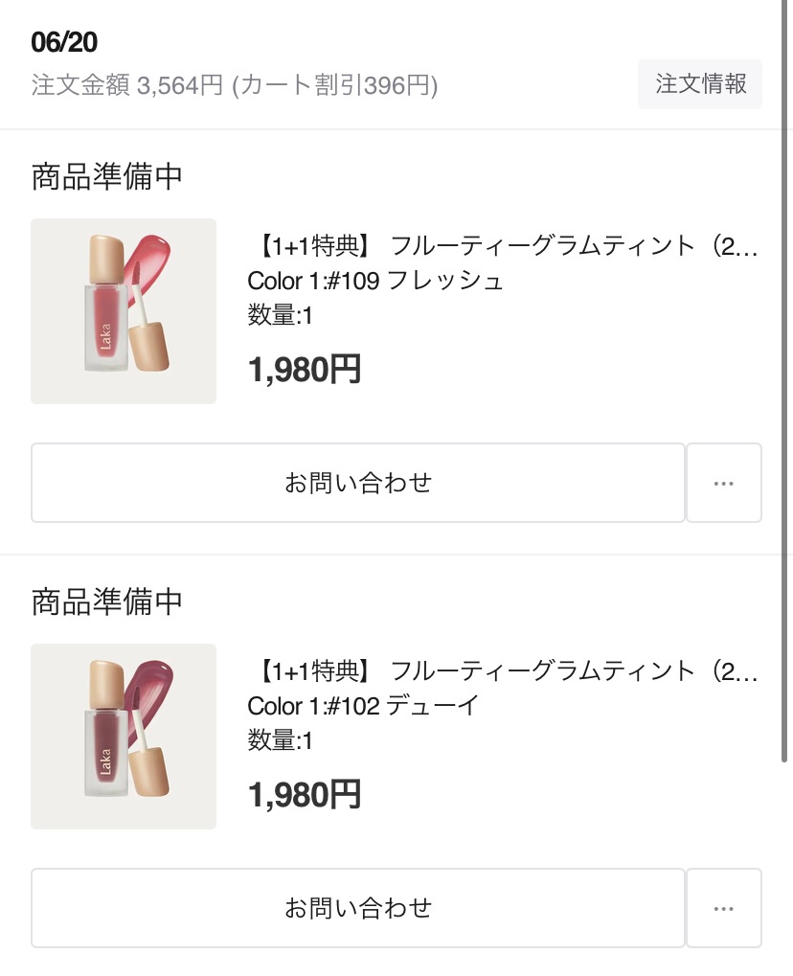Open the 注文情報 order details button
This screenshot has width=793, height=976.
click(699, 84)
